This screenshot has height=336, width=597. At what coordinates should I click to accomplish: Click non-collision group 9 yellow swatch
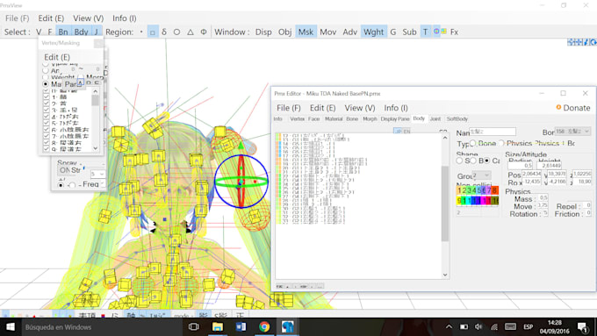pyautogui.click(x=459, y=200)
